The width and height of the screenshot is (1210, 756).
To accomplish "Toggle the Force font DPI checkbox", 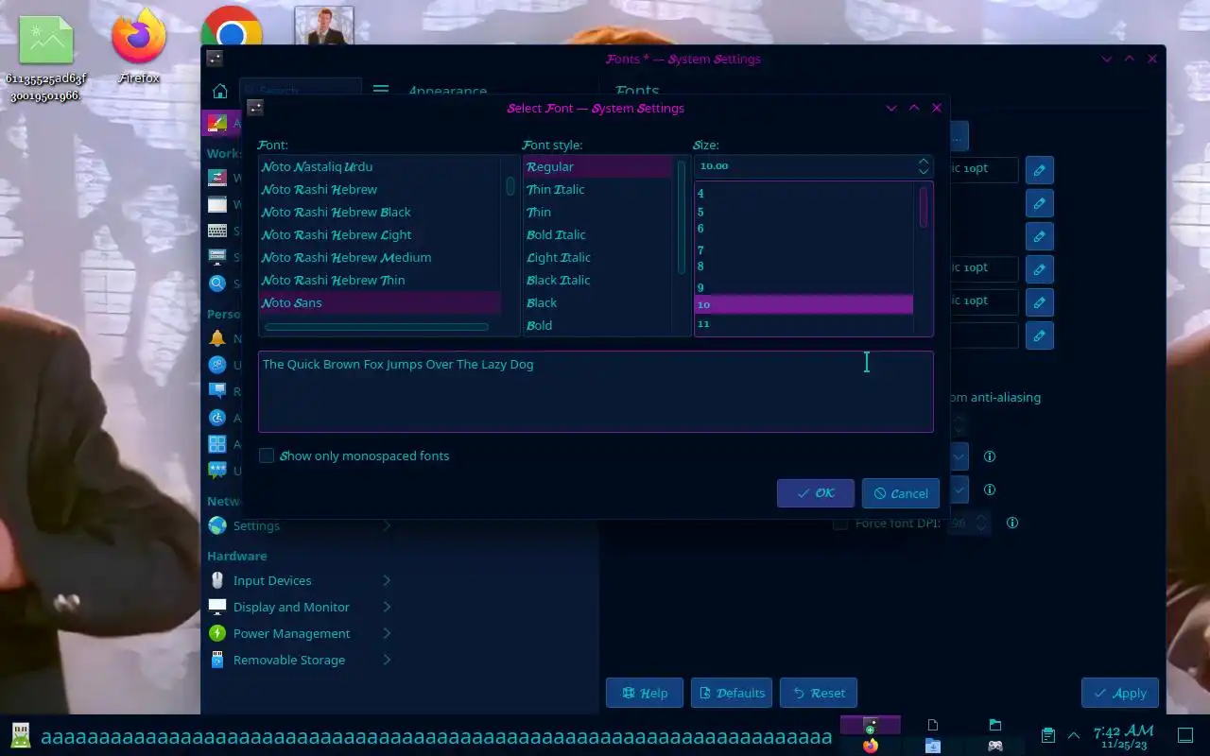I will [840, 523].
